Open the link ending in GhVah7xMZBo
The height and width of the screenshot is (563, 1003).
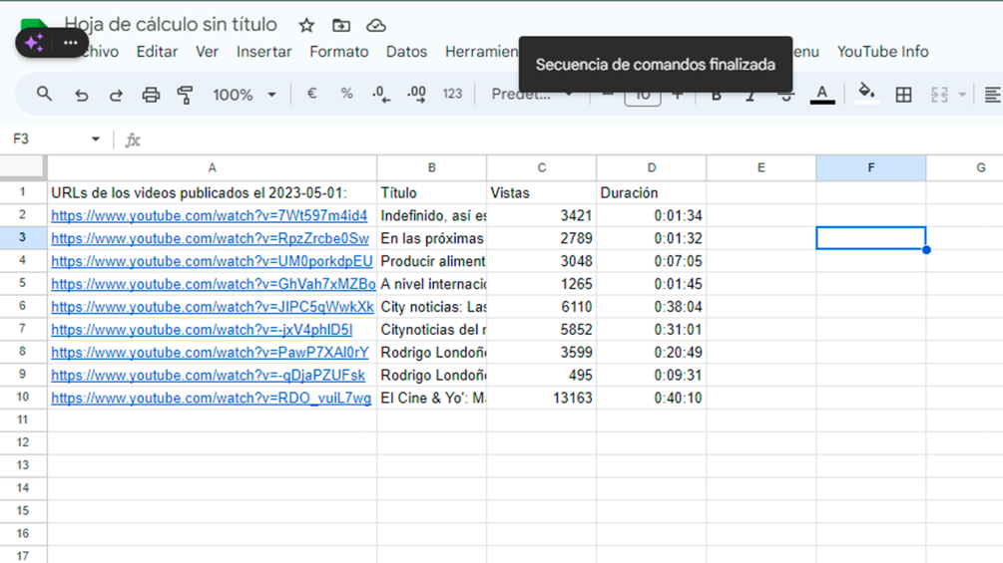coord(213,284)
